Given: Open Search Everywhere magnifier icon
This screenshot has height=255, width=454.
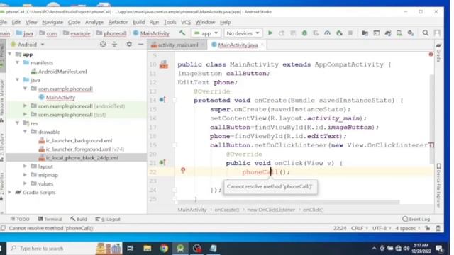Looking at the screenshot, I should tap(426, 33).
